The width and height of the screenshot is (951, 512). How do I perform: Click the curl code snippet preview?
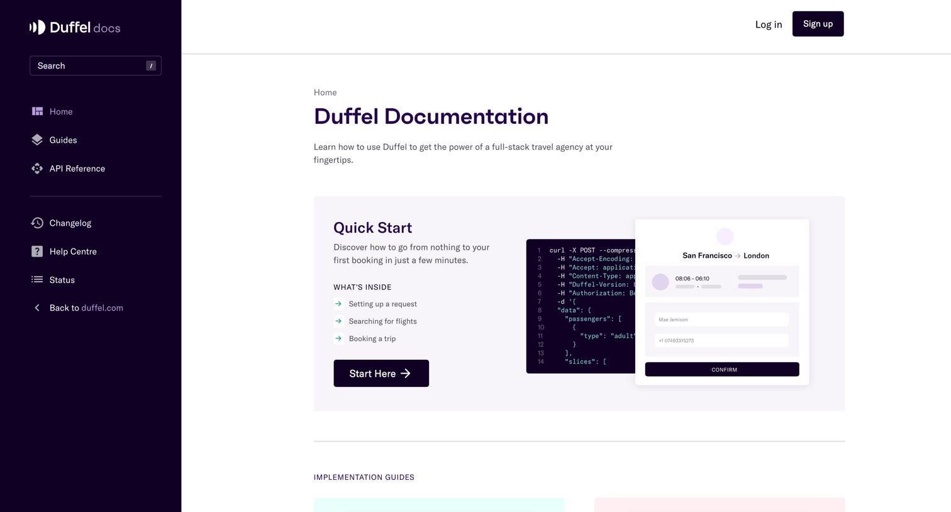[581, 306]
